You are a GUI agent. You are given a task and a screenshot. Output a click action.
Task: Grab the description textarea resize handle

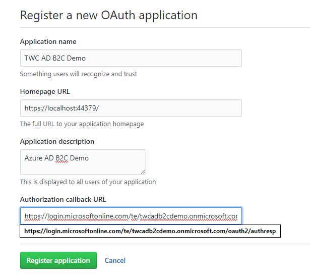[143, 172]
